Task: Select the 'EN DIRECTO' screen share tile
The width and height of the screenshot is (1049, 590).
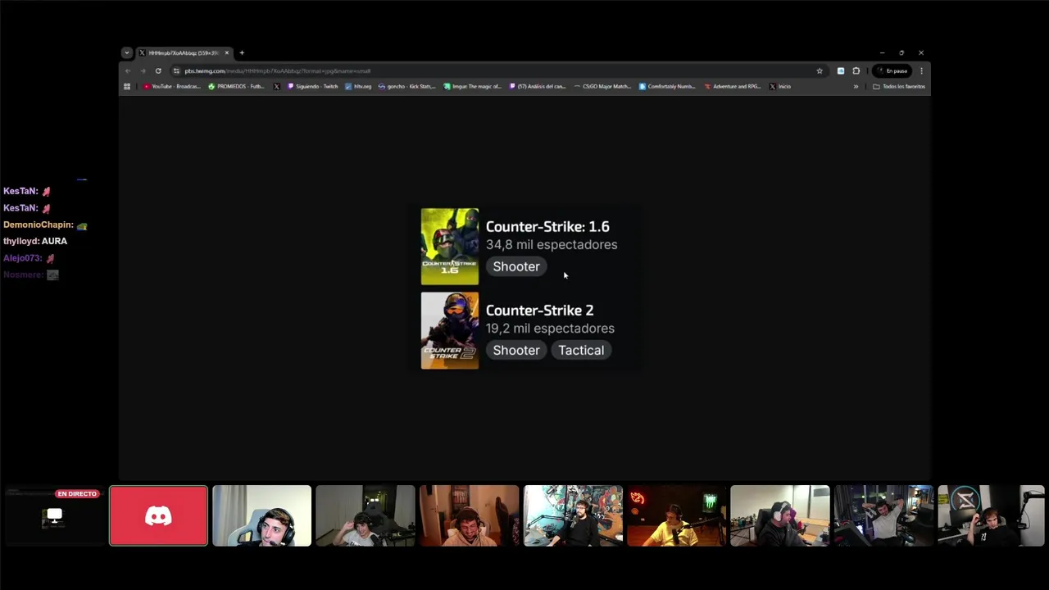Action: pos(54,515)
